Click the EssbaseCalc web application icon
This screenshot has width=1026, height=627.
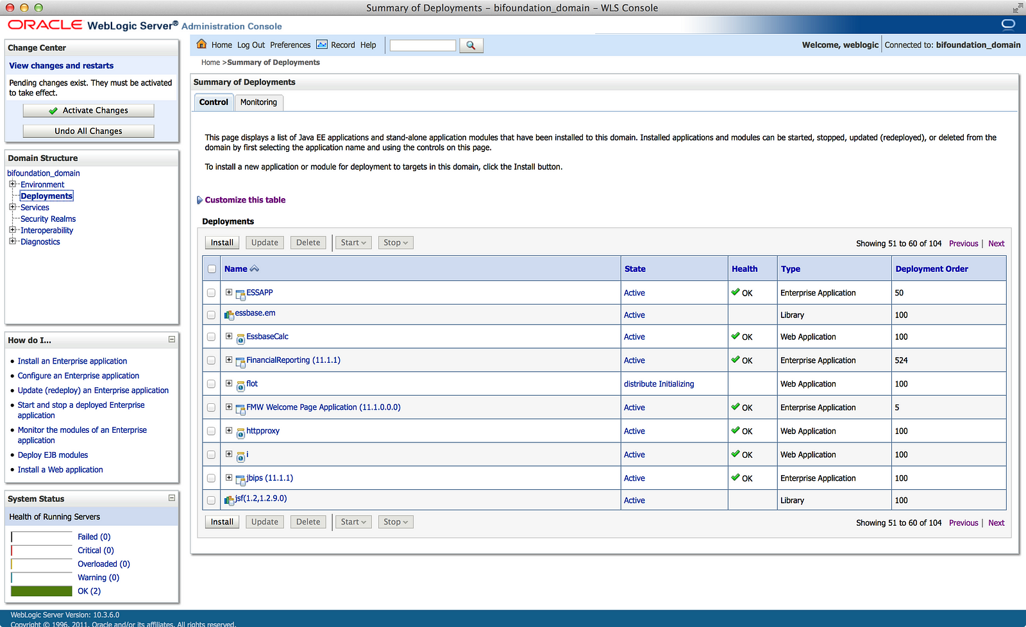click(x=240, y=339)
